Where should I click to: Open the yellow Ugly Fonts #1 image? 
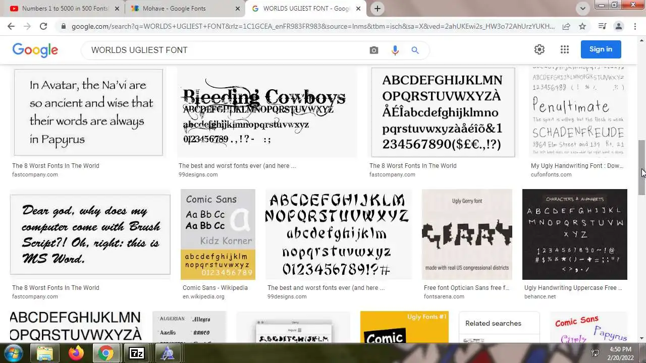click(x=404, y=327)
